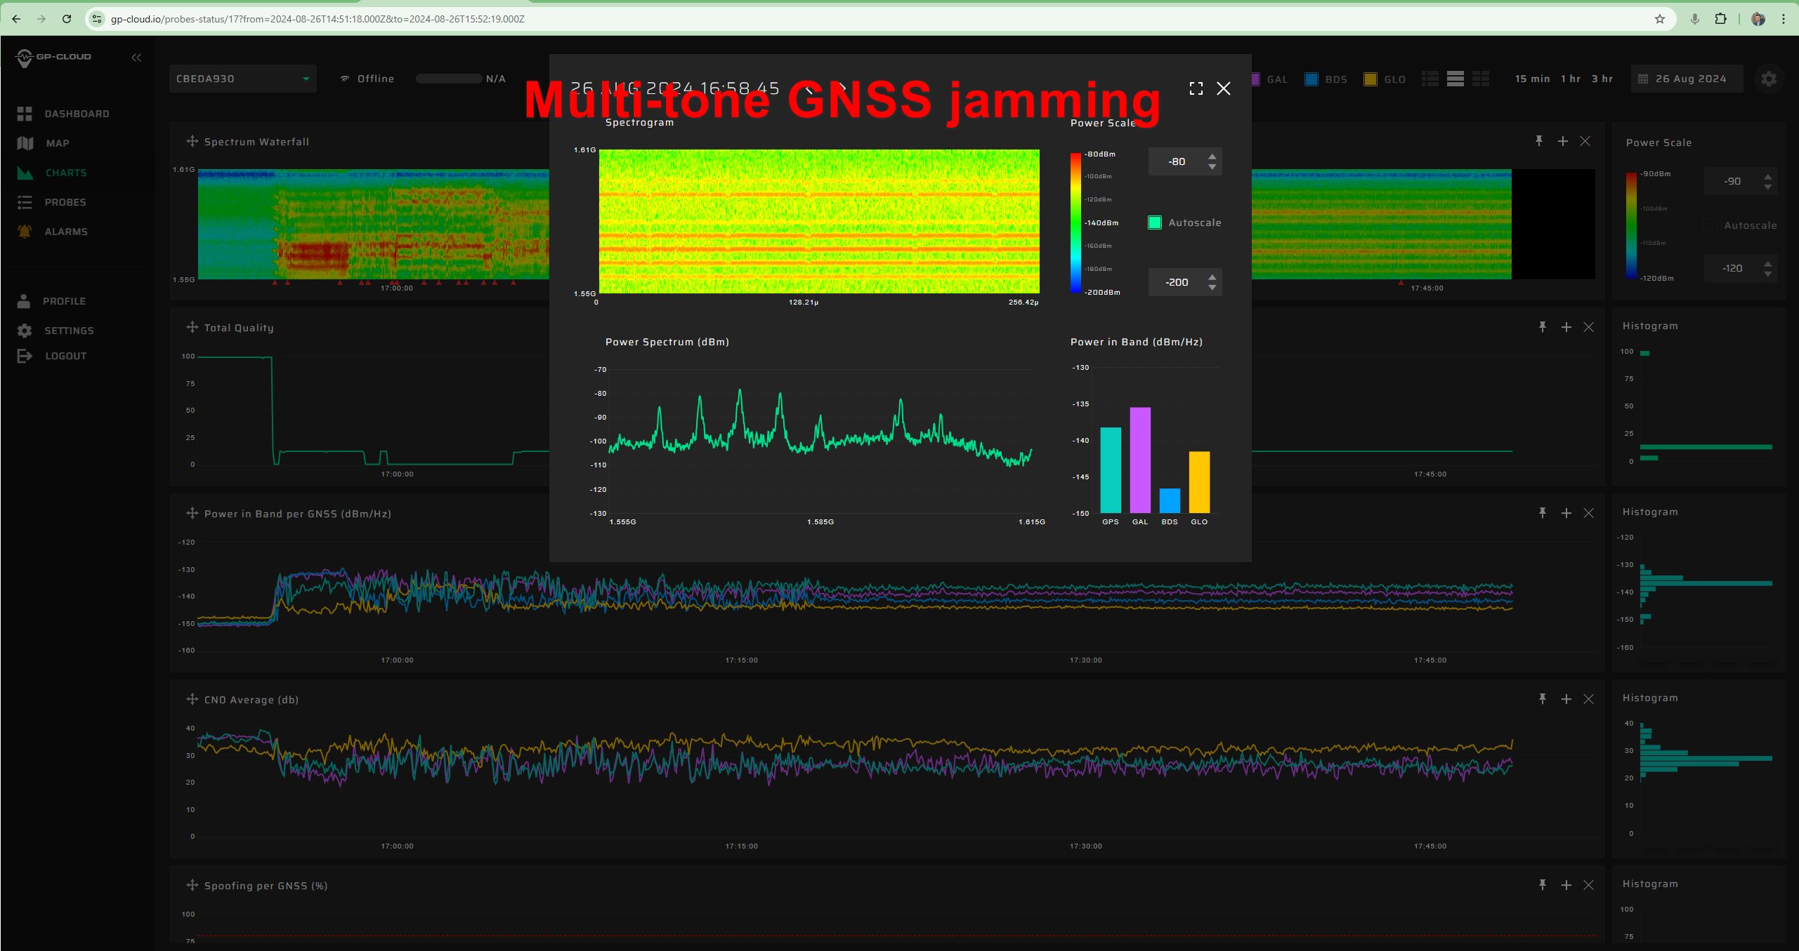Enter fullscreen mode for the spectrogram popup
1799x951 pixels.
pos(1196,88)
